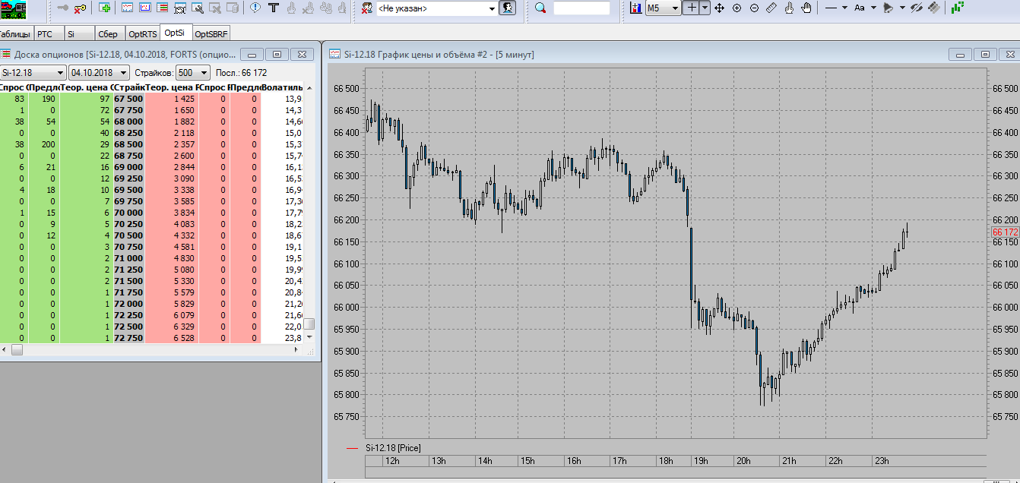Viewport: 1020px width, 483px height.
Task: Open the <Не указан> account dropdown
Action: click(437, 8)
